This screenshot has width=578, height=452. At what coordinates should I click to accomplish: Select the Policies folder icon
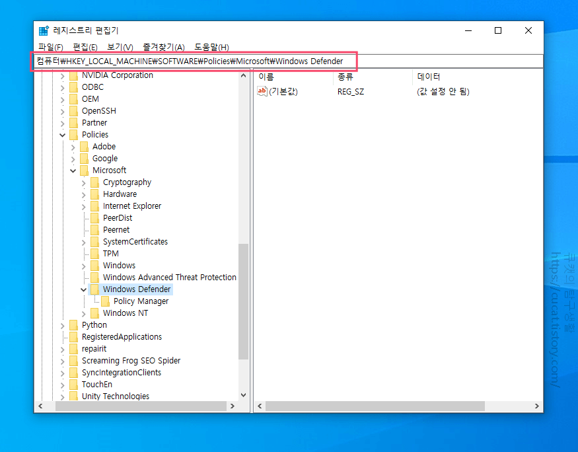pos(75,134)
